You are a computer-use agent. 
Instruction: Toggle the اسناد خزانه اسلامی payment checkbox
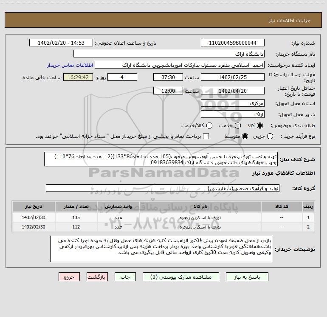pos(206,136)
